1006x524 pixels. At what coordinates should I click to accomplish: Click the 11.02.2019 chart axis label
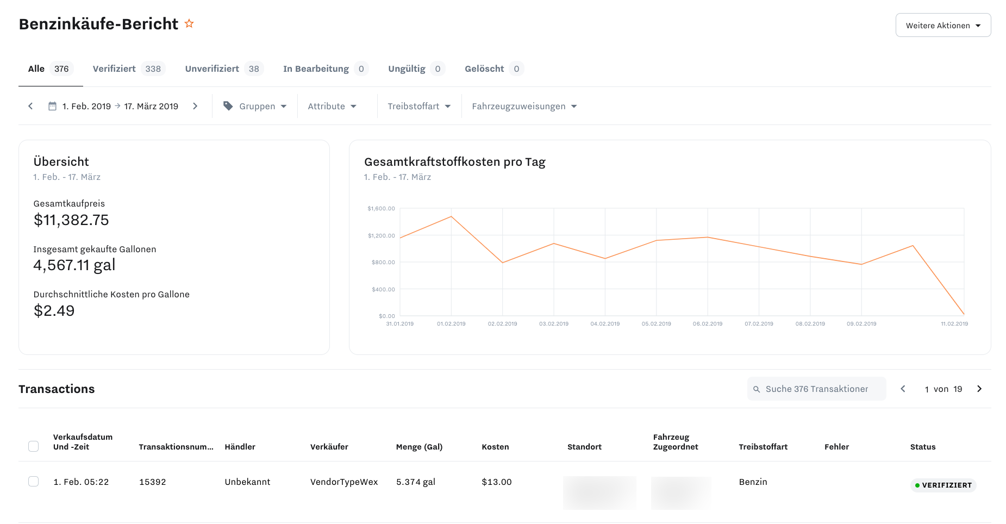tap(954, 323)
